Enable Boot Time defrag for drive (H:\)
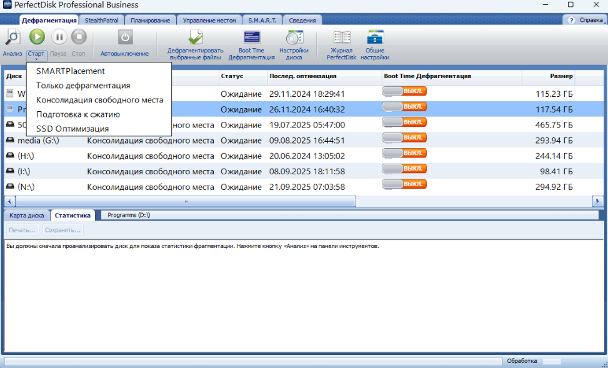This screenshot has width=608, height=368. pyautogui.click(x=404, y=153)
